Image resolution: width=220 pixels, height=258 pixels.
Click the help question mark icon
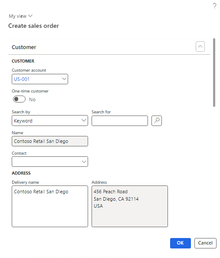[214, 6]
